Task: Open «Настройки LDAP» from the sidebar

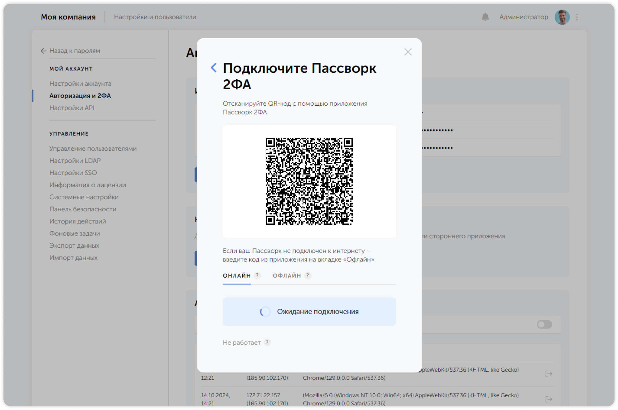Action: pyautogui.click(x=75, y=160)
